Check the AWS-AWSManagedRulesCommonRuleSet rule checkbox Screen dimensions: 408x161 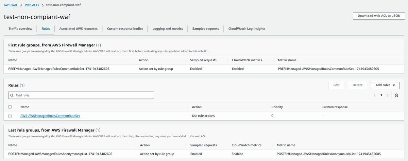pos(10,116)
